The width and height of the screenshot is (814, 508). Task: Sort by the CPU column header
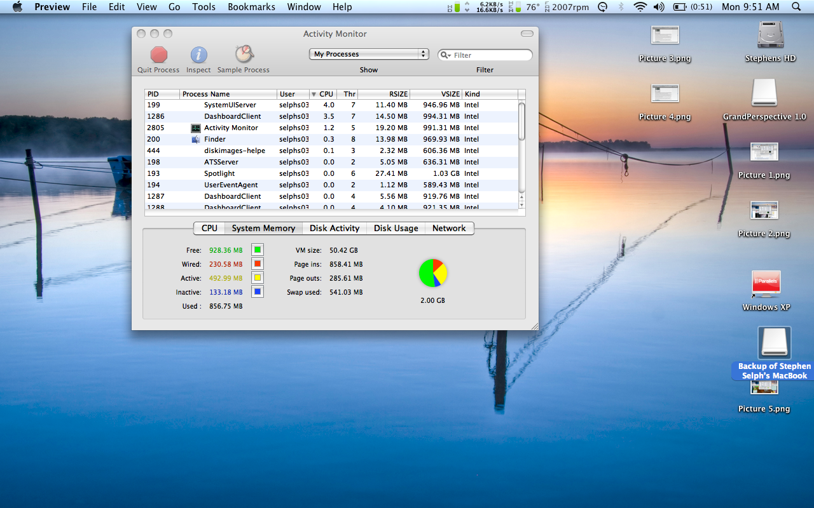pos(326,94)
